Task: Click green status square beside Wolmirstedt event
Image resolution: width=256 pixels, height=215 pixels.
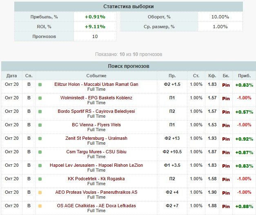Action: (x=40, y=98)
